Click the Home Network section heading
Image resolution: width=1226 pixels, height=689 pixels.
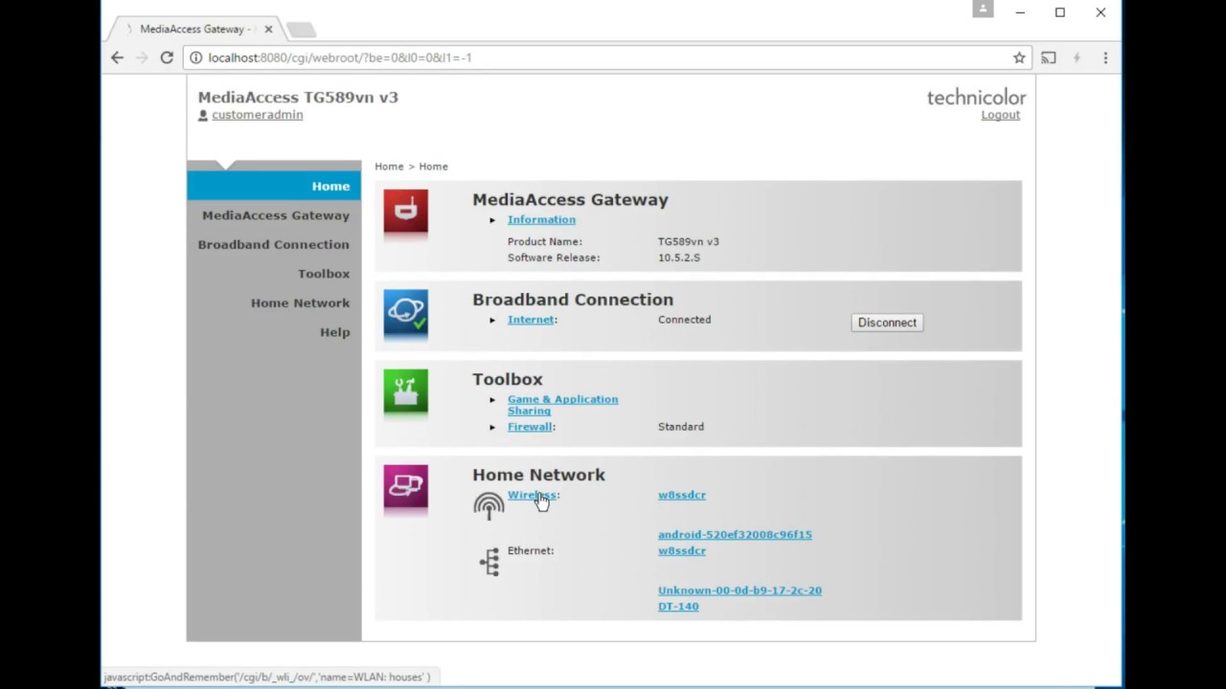(x=538, y=475)
